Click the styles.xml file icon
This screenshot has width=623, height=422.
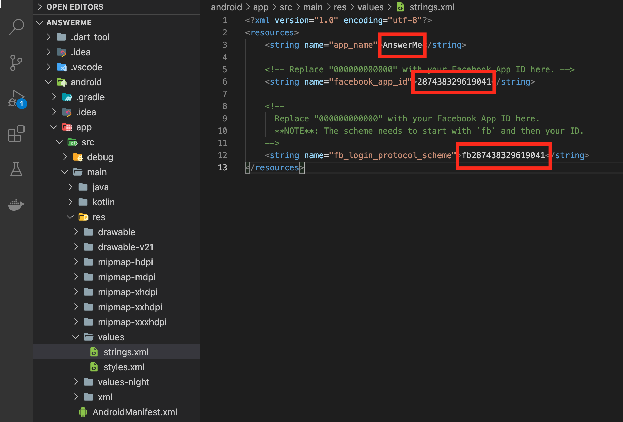94,367
